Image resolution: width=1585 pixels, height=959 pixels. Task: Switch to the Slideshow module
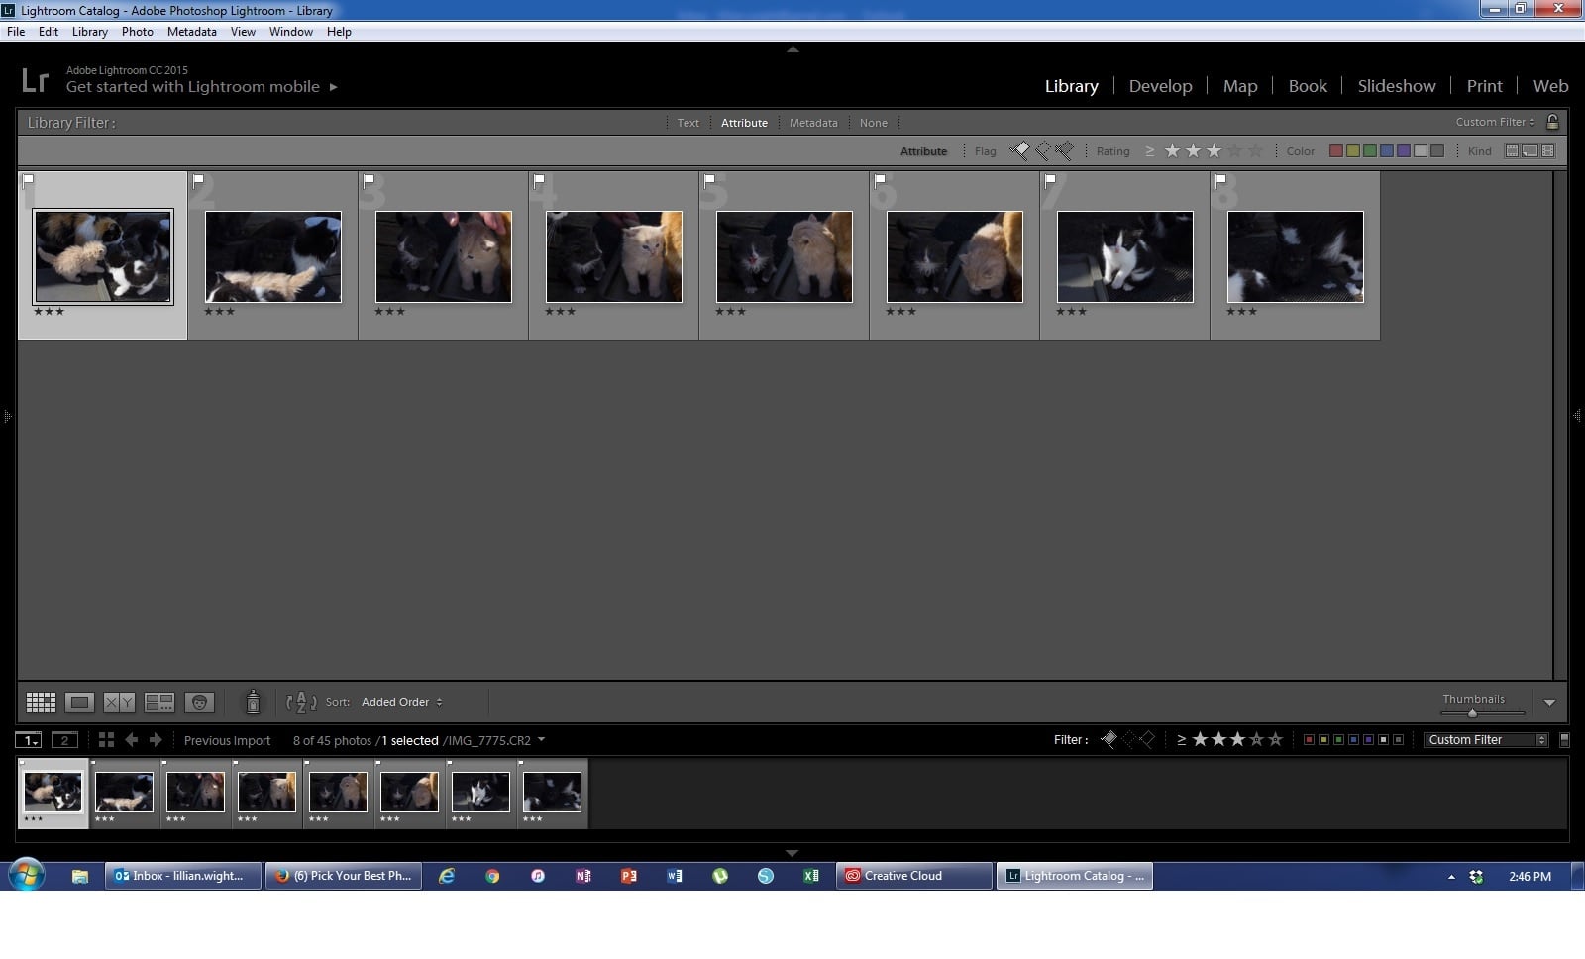[1396, 86]
